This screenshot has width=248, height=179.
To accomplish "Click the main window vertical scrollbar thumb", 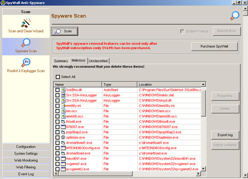I will pyautogui.click(x=246, y=13).
